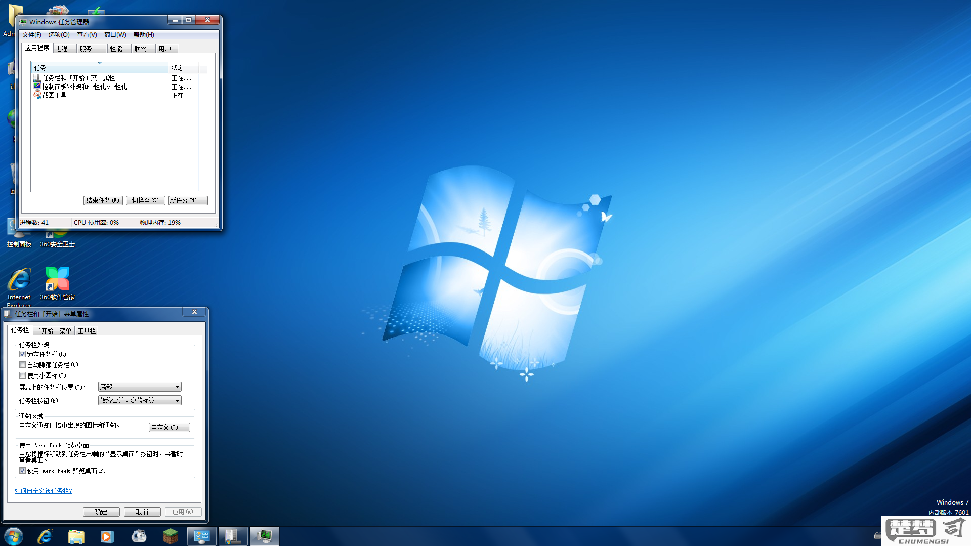Launch the Minecraft grass block taskbar icon

tap(170, 536)
